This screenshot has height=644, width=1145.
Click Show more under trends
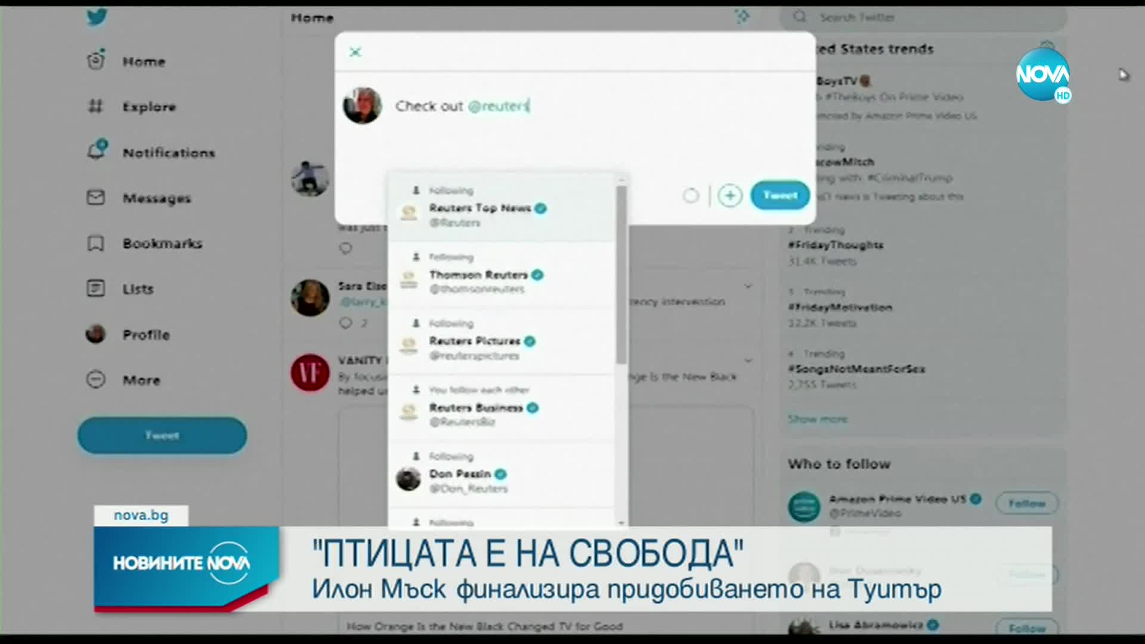click(x=818, y=419)
